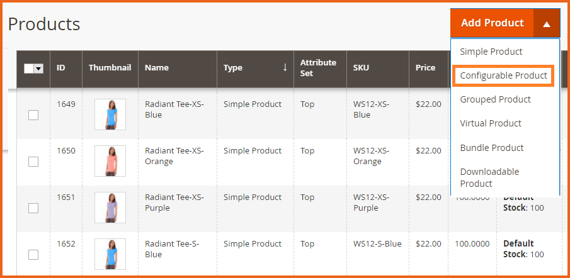Check the row checkbox for product 1650
Image resolution: width=570 pixels, height=278 pixels.
[33, 162]
